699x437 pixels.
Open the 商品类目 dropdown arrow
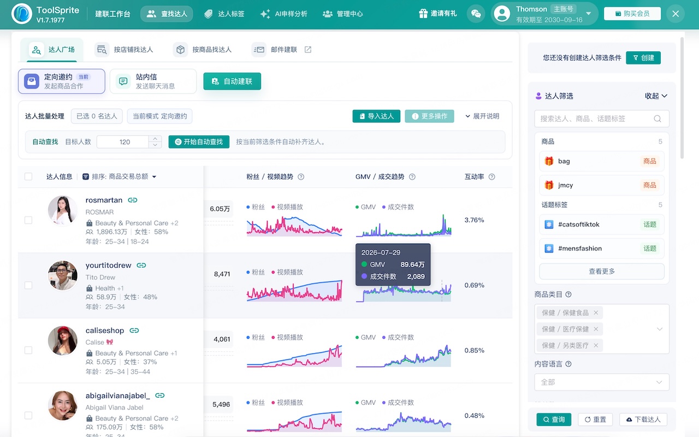660,329
